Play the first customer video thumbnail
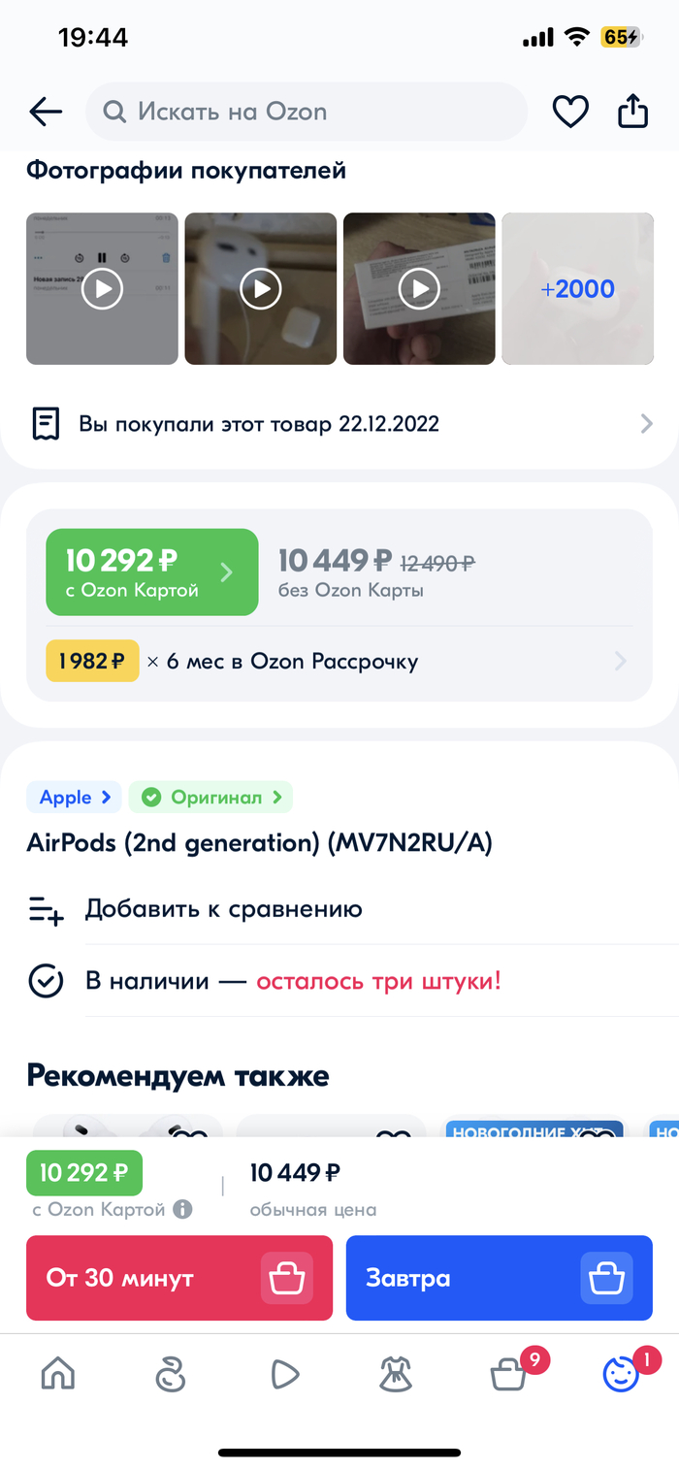The height and width of the screenshot is (1470, 679). [x=102, y=289]
